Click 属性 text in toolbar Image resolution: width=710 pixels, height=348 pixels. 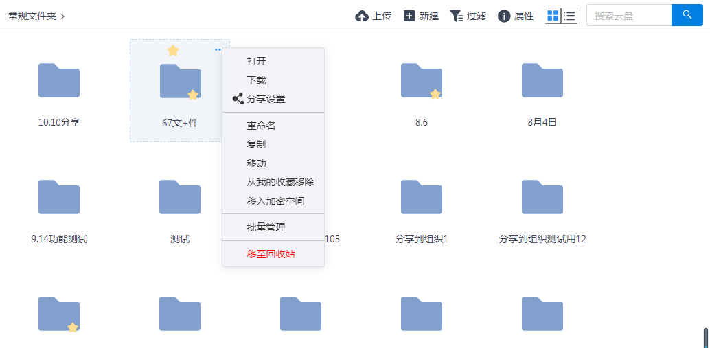point(524,16)
